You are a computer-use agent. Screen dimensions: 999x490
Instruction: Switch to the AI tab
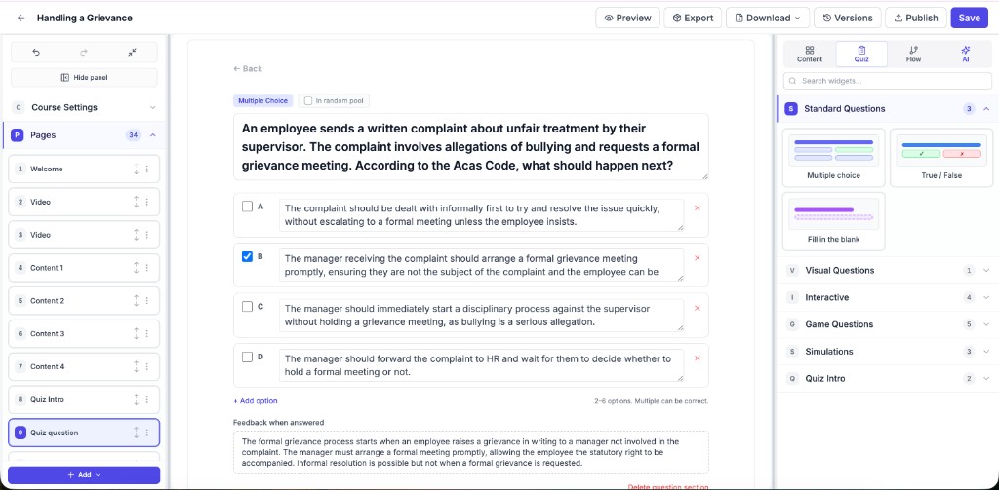[965, 55]
